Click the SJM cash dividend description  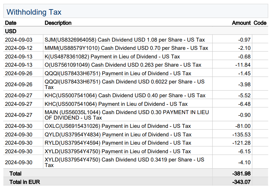tap(125, 40)
